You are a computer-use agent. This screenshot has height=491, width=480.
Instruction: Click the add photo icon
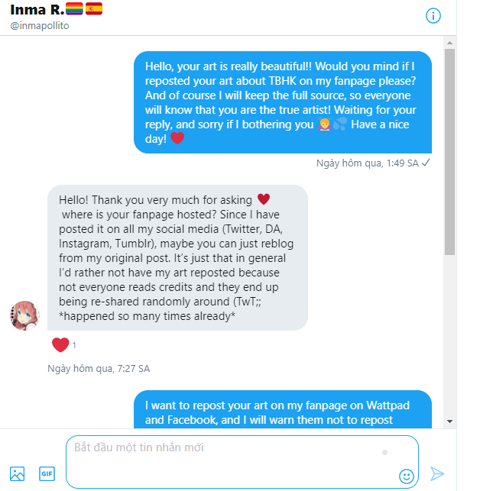click(17, 473)
